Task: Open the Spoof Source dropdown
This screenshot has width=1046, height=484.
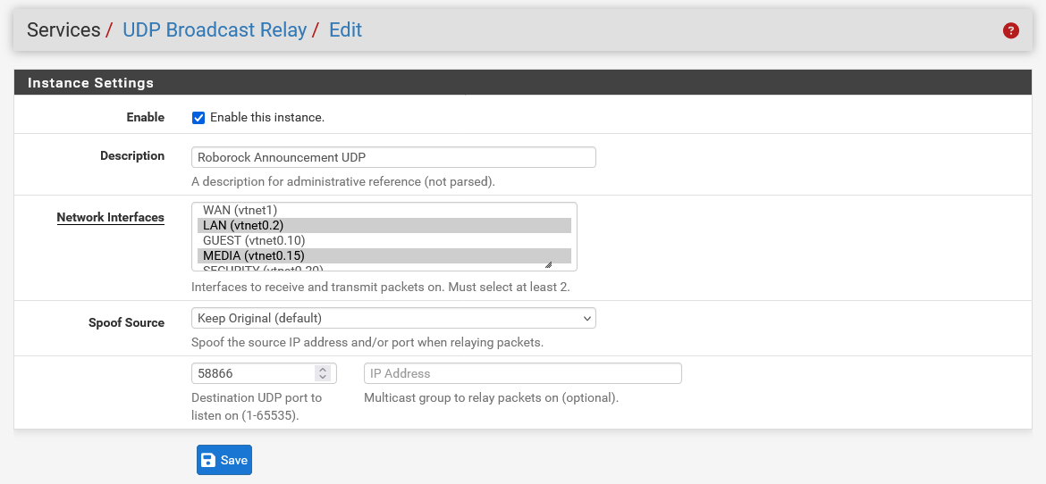Action: point(393,318)
